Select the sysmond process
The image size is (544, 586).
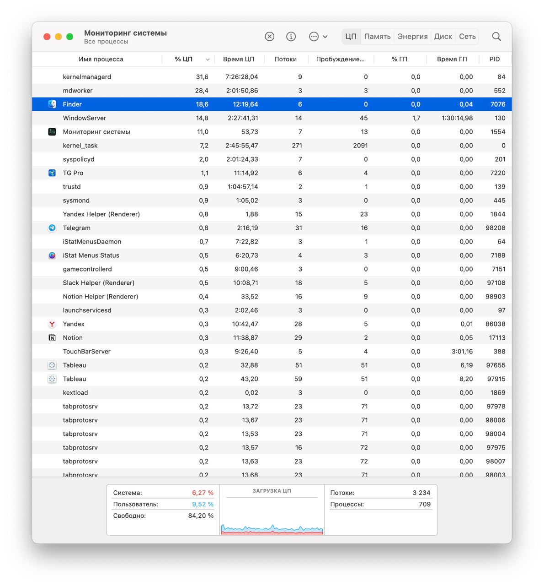point(272,201)
